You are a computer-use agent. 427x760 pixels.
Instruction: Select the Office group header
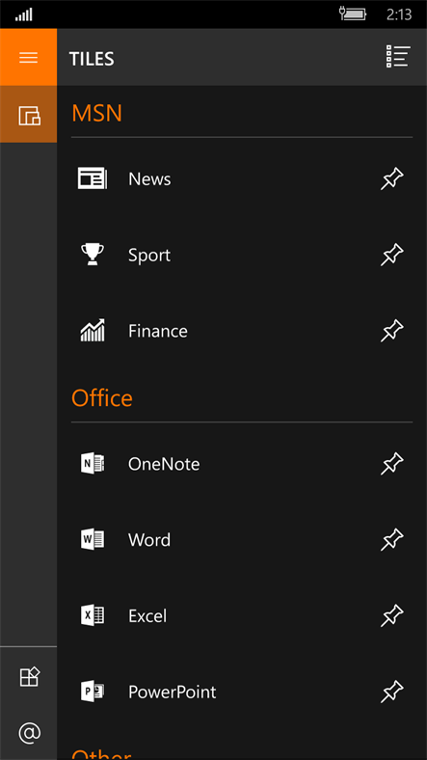(101, 398)
